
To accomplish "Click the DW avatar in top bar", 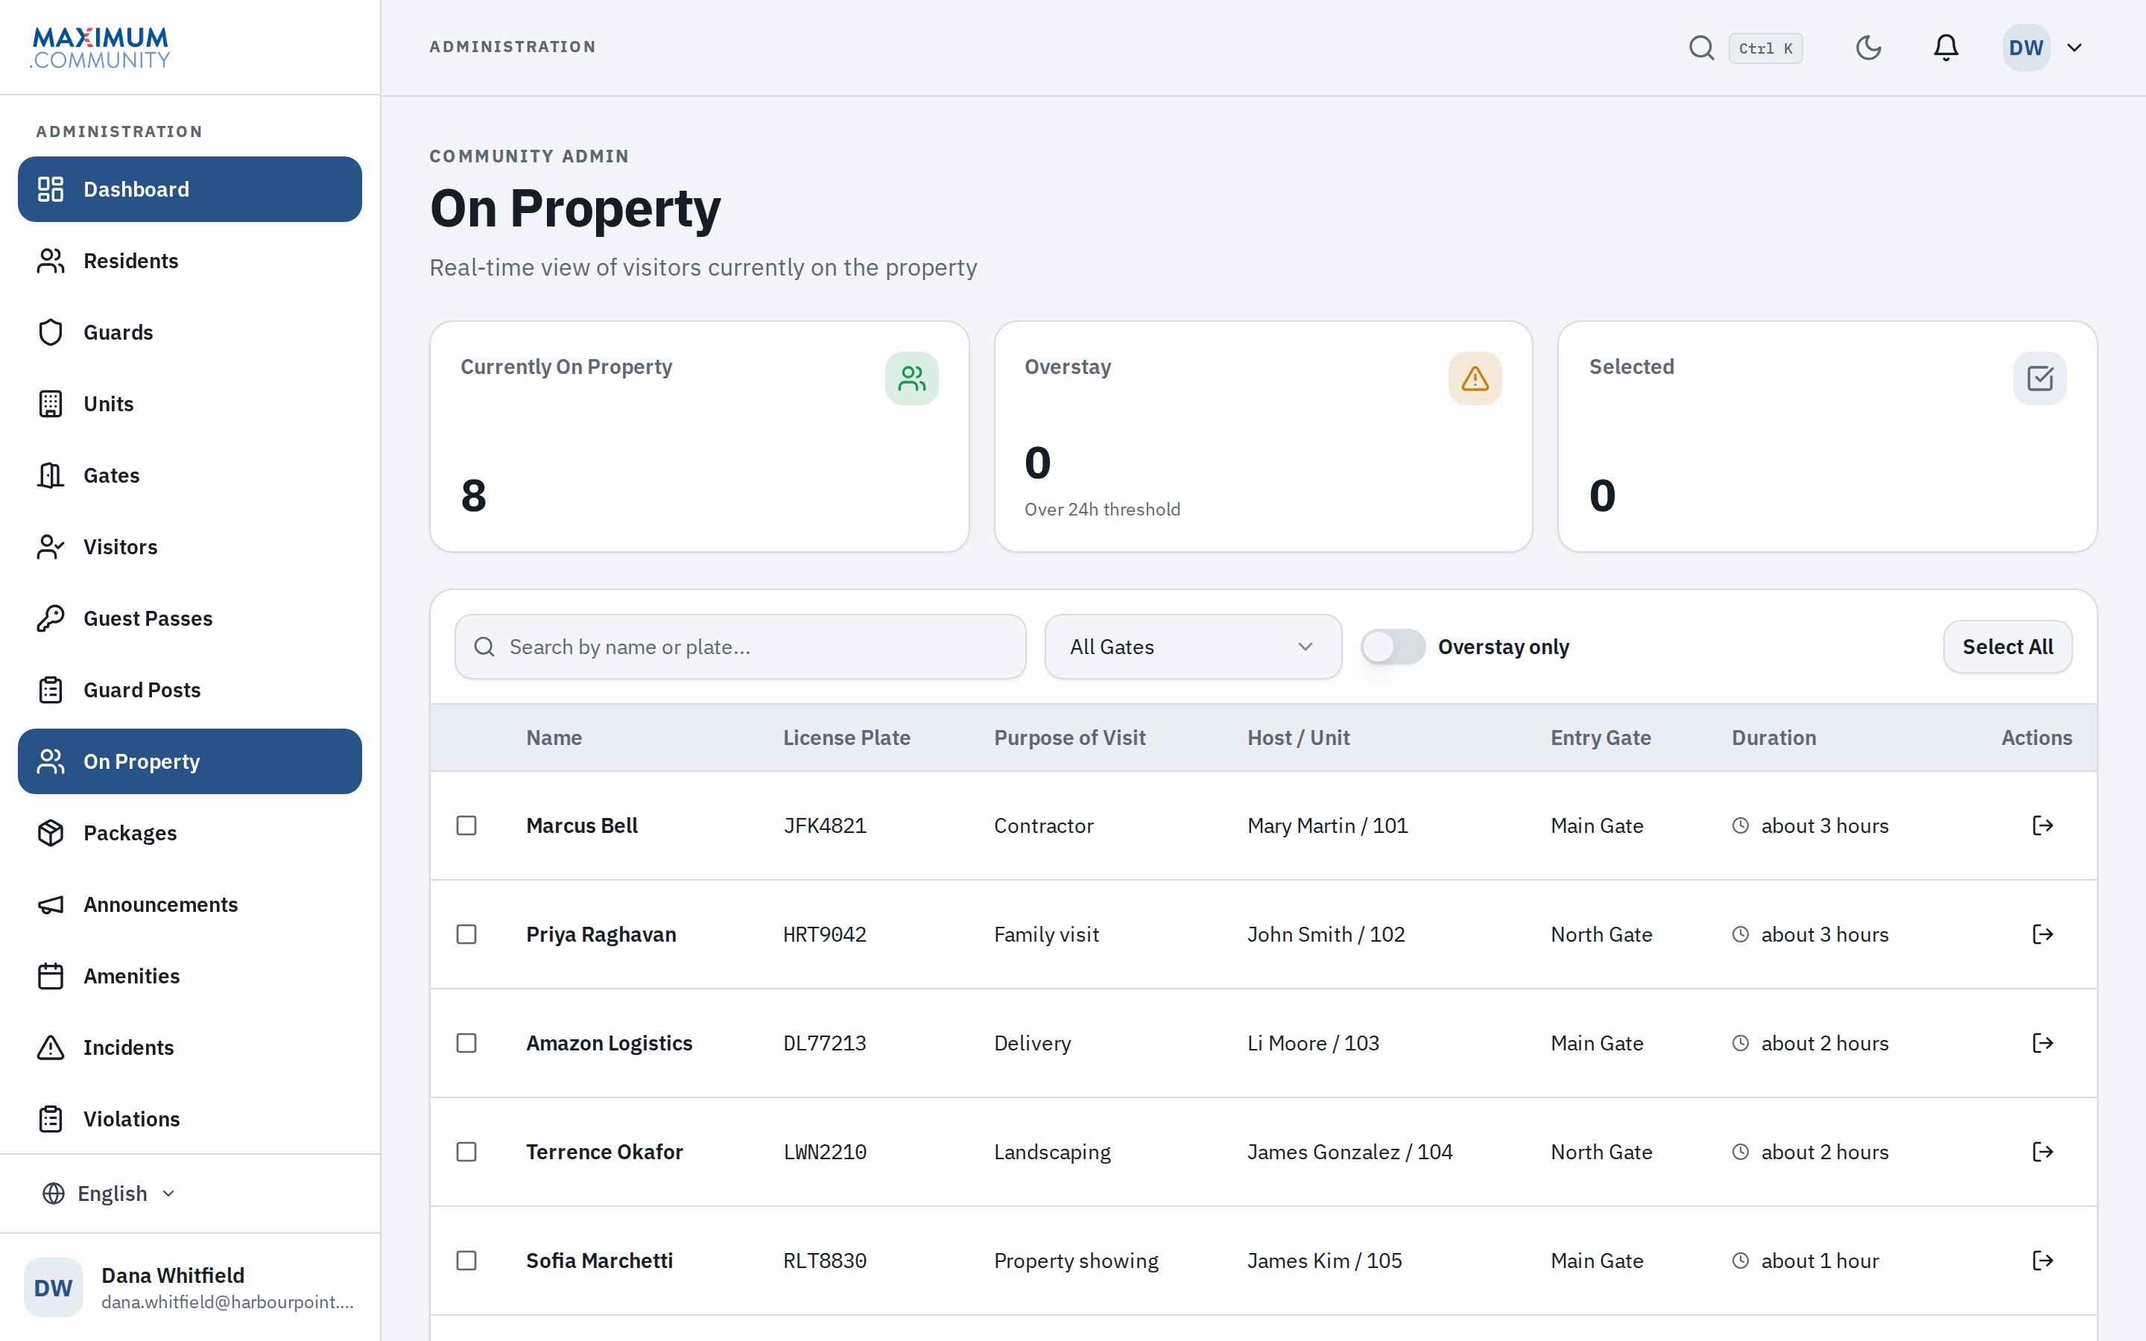I will [x=2026, y=48].
